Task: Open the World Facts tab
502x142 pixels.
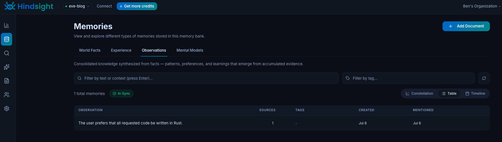Action: coord(90,50)
